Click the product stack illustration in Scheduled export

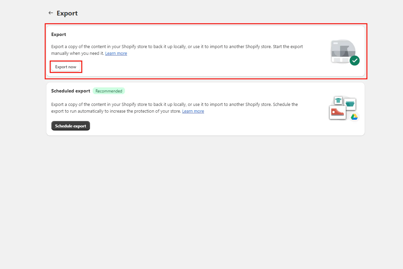click(343, 108)
